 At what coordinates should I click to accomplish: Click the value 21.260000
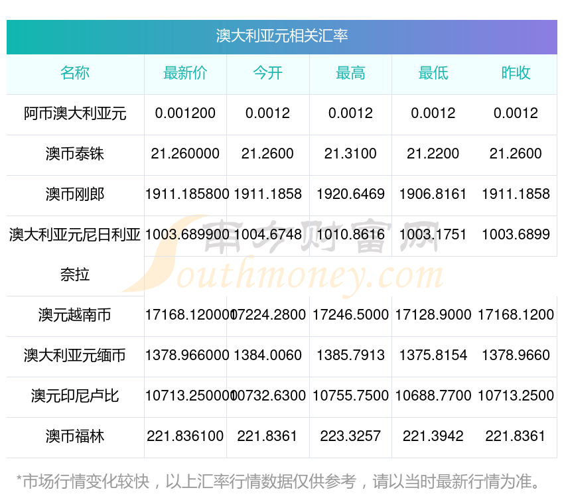point(185,154)
